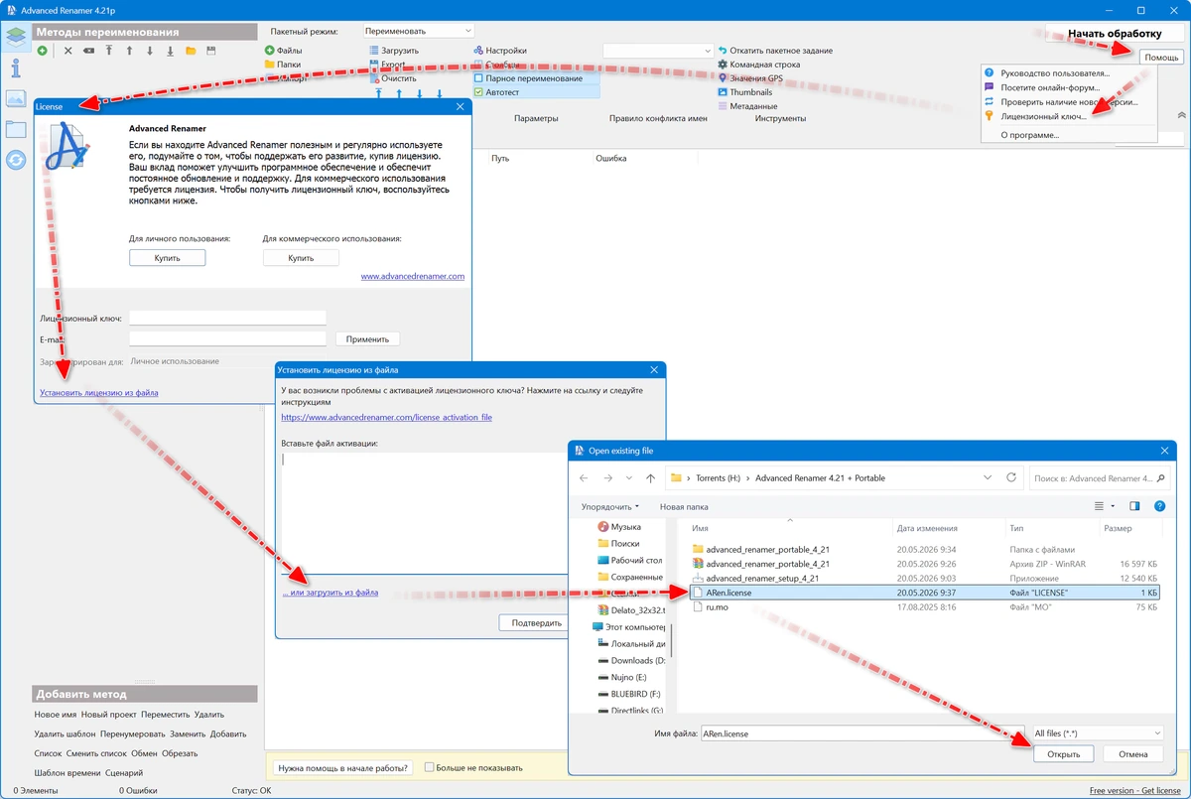Select the ARen.license file
This screenshot has height=799, width=1191.
[x=925, y=593]
